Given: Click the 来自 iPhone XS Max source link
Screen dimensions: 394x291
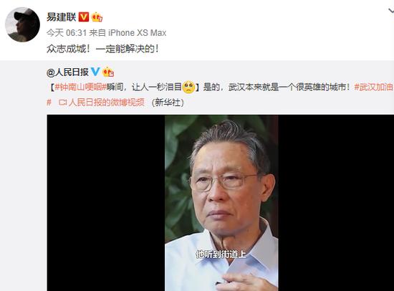Looking at the screenshot, I should click(x=128, y=33).
